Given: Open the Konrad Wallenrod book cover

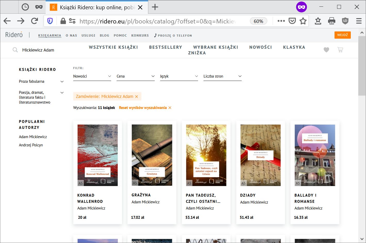Looking at the screenshot, I should coord(97,155).
